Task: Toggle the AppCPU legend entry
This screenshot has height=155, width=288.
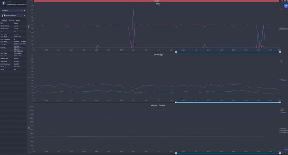Action: [283, 79]
